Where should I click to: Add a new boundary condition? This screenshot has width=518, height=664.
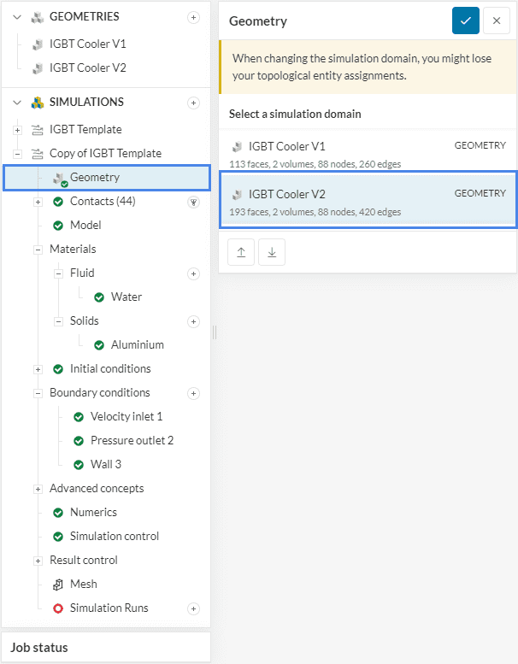(193, 393)
